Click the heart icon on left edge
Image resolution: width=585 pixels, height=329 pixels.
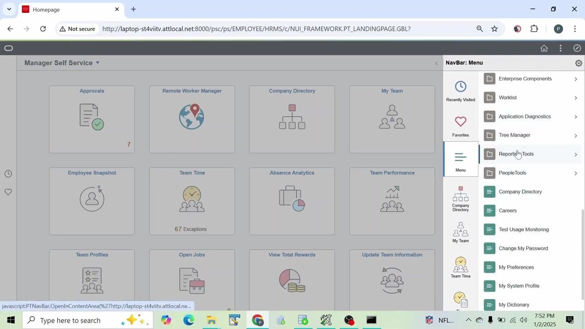tap(8, 192)
